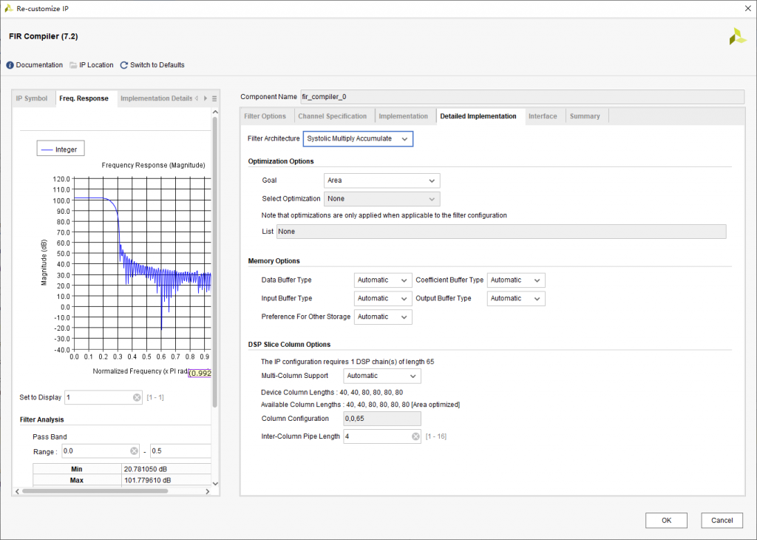Select the Freq. Response tab
The image size is (757, 540).
pos(84,98)
